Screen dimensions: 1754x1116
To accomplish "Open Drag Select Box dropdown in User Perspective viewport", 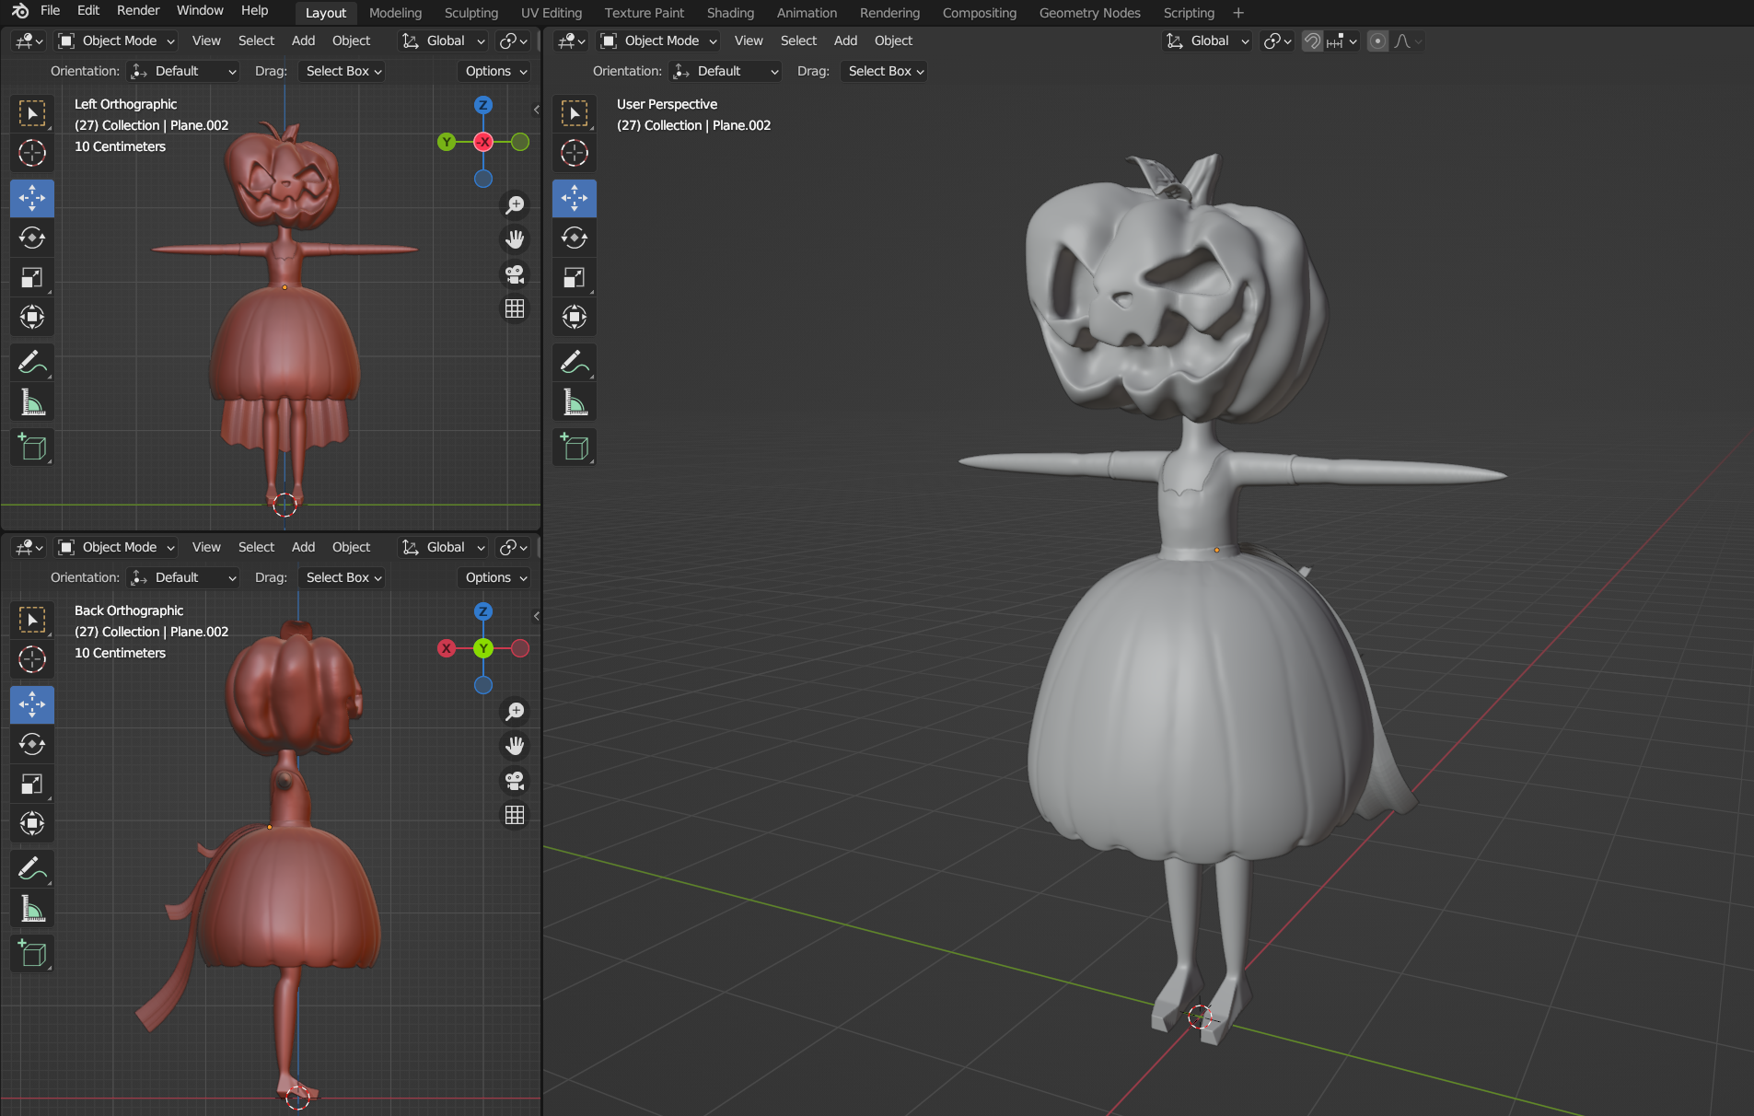I will click(x=884, y=71).
